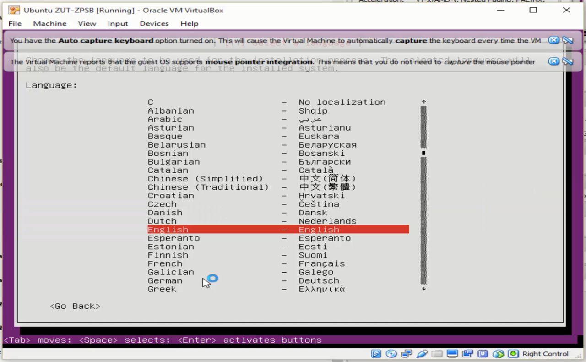Select German in the language list
Screen dimensions: 586x362
244,280
